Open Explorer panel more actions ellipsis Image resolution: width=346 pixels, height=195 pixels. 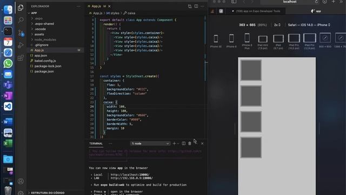point(78,6)
